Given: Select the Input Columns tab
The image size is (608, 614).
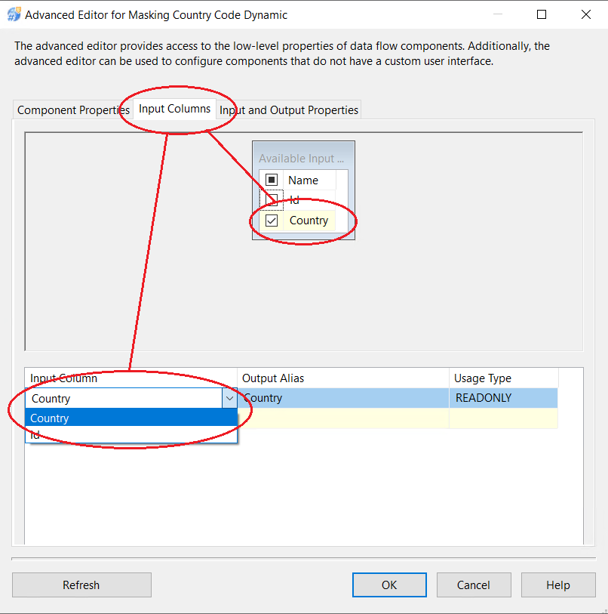Looking at the screenshot, I should pos(174,109).
